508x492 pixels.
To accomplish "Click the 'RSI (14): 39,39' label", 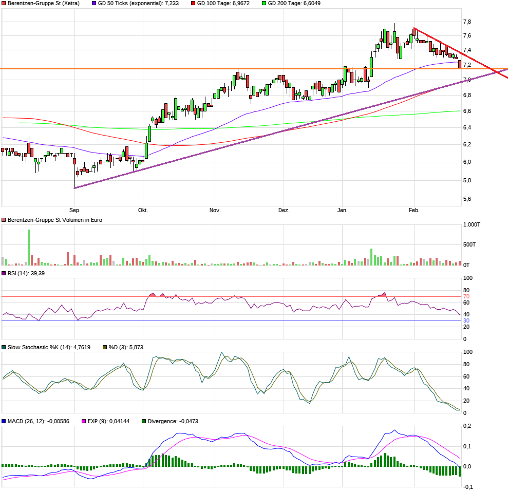I will [x=26, y=273].
